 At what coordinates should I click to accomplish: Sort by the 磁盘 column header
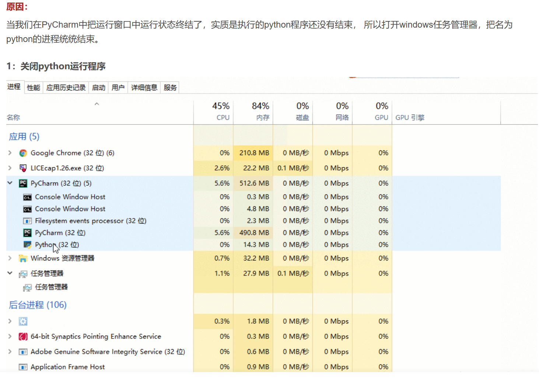[x=293, y=112]
